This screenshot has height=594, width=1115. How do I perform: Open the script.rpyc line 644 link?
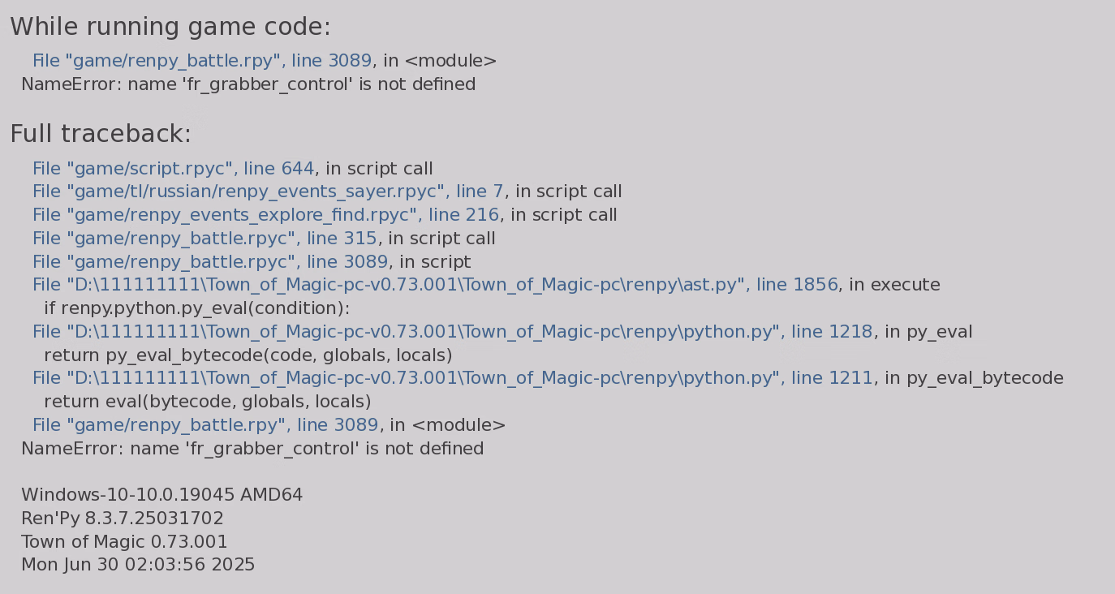(173, 169)
